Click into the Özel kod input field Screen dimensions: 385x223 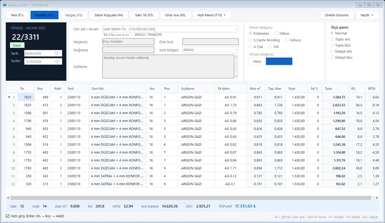210,42
